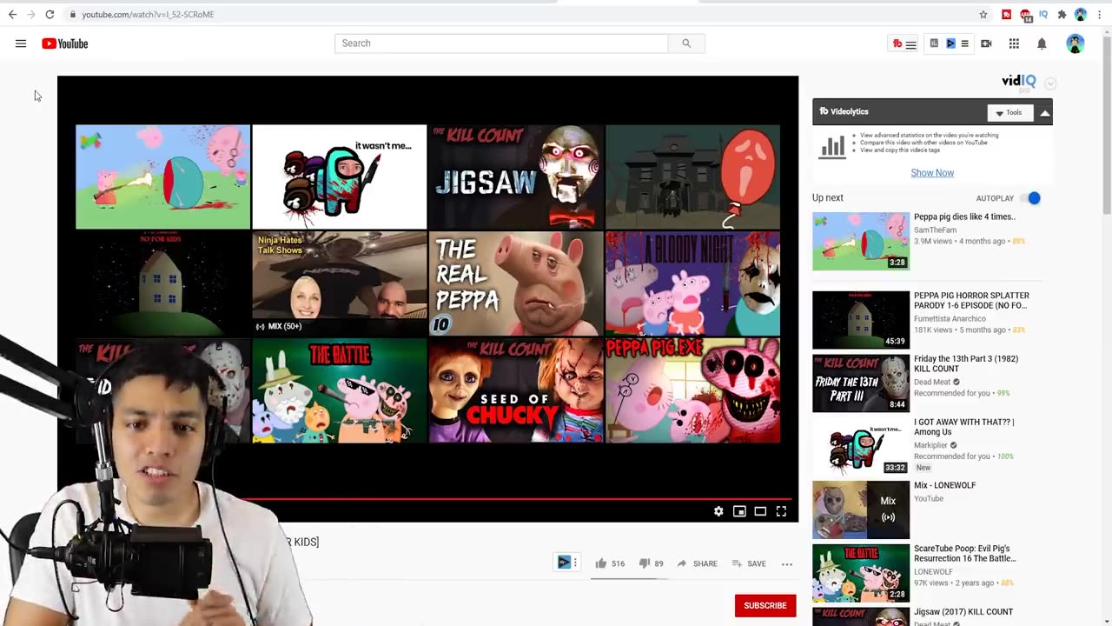Open the Chrome profile avatar in toolbar

1081,14
